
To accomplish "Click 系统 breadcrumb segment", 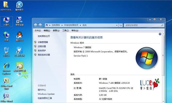I will click(x=85, y=25).
